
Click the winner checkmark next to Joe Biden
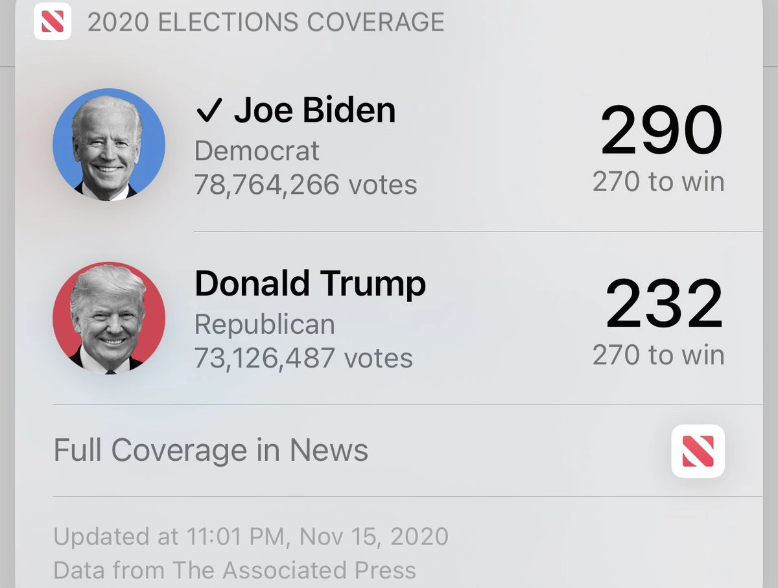click(x=209, y=112)
